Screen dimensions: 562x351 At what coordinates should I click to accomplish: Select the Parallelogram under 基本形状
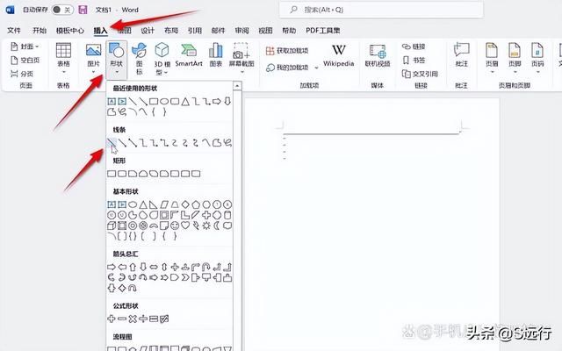[x=164, y=204]
